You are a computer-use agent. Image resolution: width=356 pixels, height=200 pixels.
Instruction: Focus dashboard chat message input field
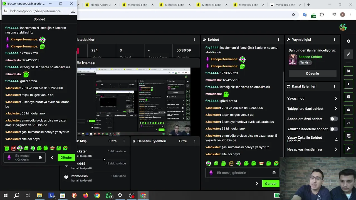(242, 173)
